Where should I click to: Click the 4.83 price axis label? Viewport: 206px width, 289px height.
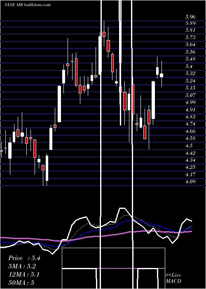tap(190, 117)
